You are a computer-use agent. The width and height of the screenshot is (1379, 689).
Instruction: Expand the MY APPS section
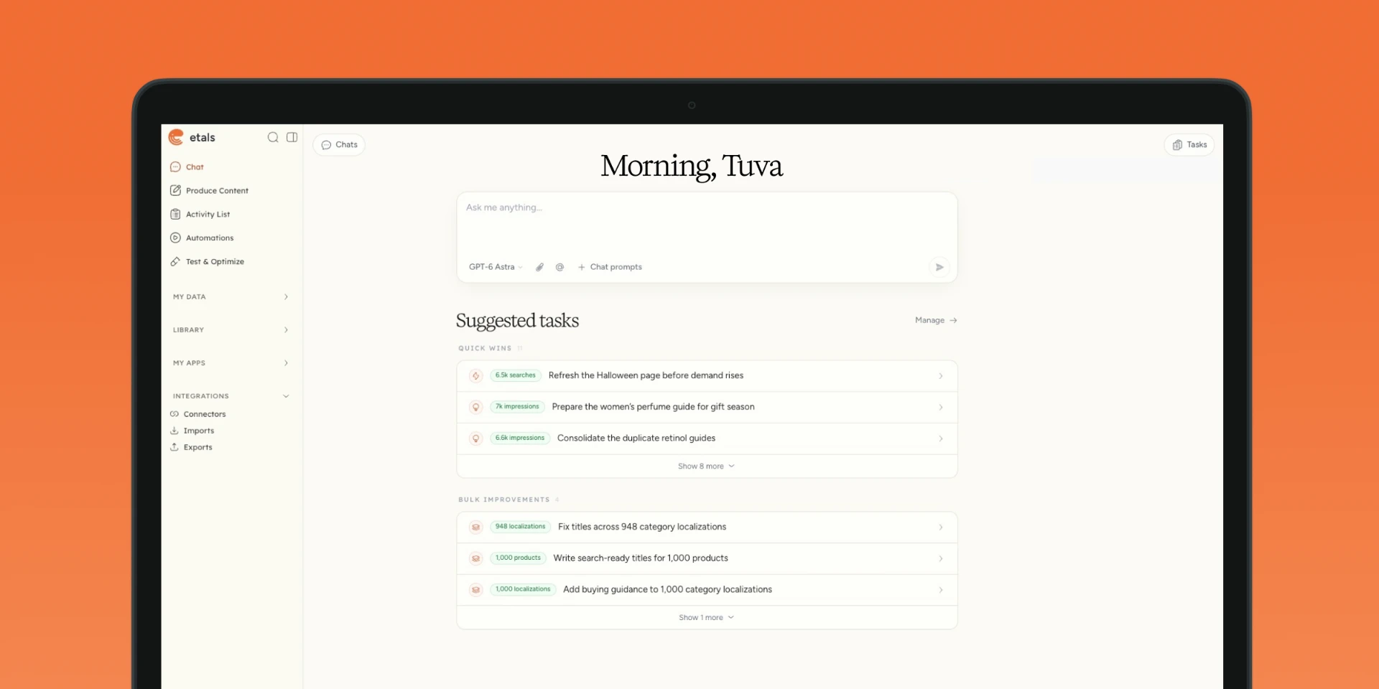tap(231, 362)
